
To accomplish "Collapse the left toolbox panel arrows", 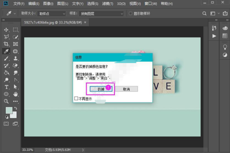I will tap(3, 20).
